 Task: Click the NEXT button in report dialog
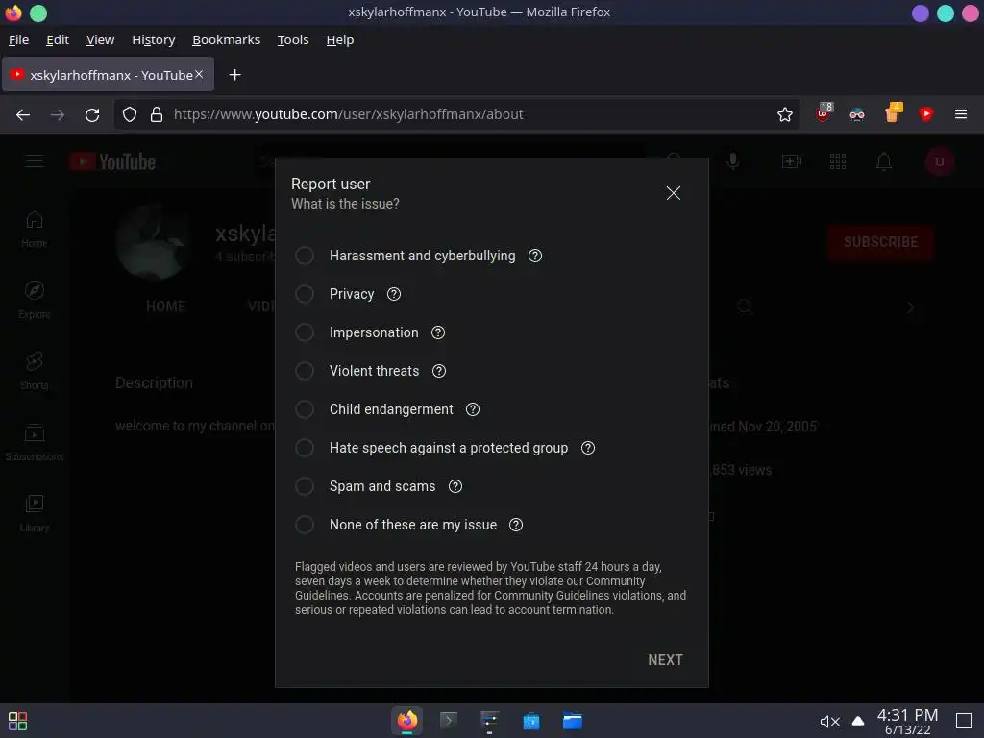click(665, 659)
